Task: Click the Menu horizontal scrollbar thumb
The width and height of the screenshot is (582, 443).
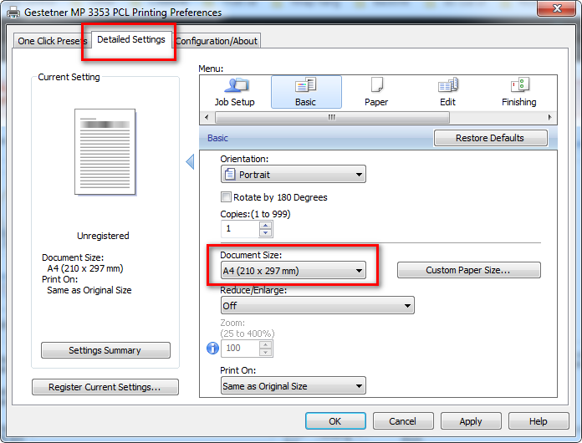Action: [x=332, y=117]
